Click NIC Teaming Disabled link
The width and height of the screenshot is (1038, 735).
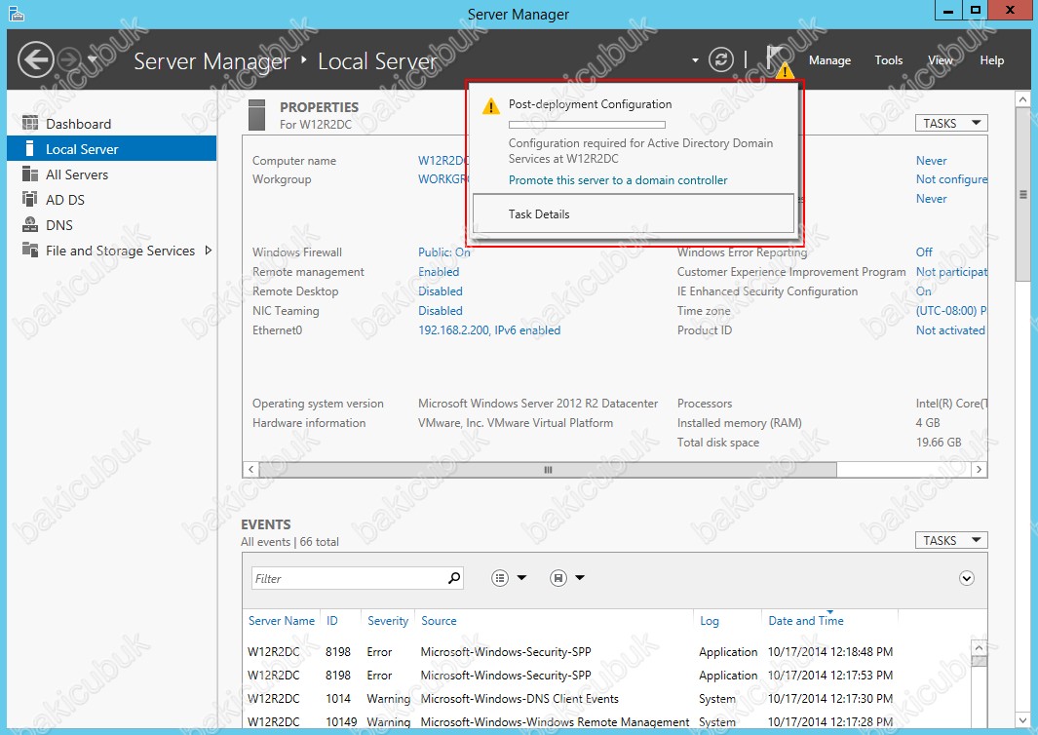tap(441, 311)
